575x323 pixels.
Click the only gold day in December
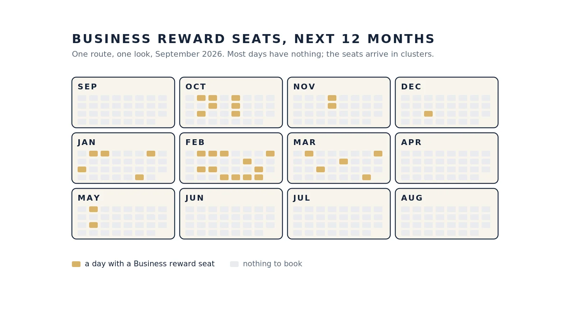click(428, 114)
